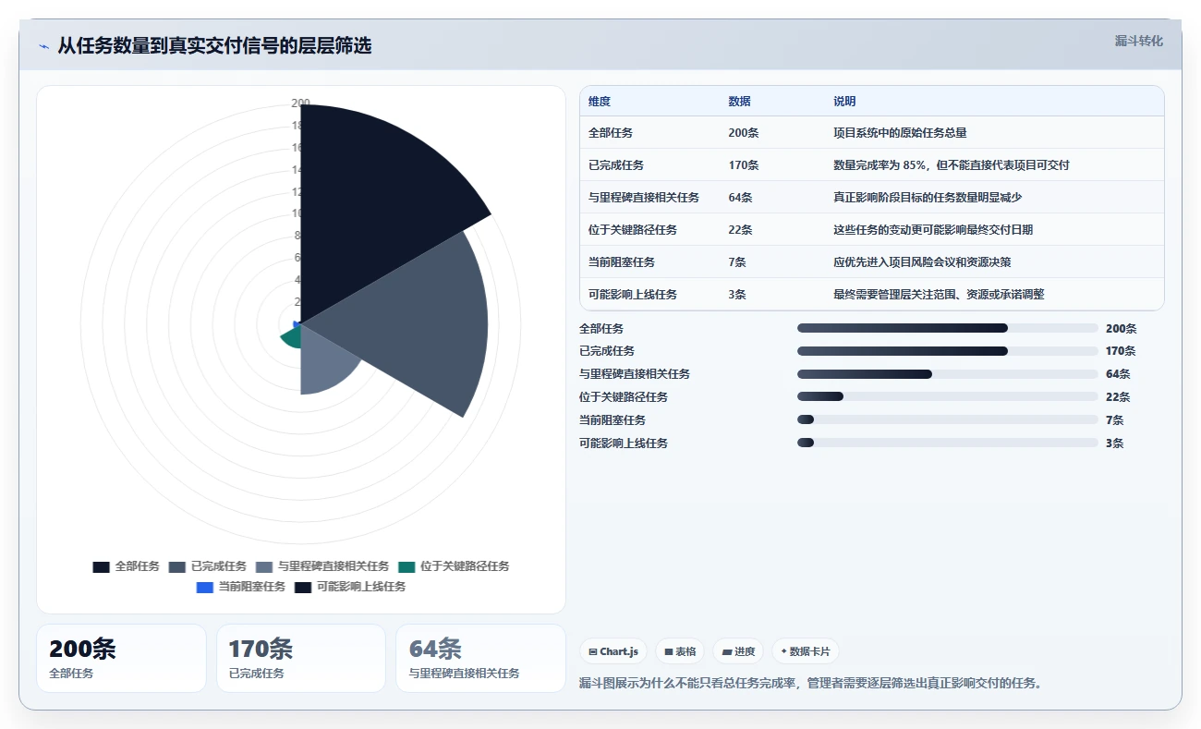Click the 3条 value beside the progress bar
This screenshot has width=1201, height=729.
[x=1115, y=443]
